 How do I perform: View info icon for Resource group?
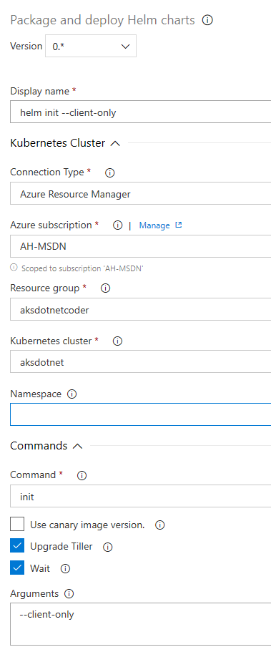[106, 288]
